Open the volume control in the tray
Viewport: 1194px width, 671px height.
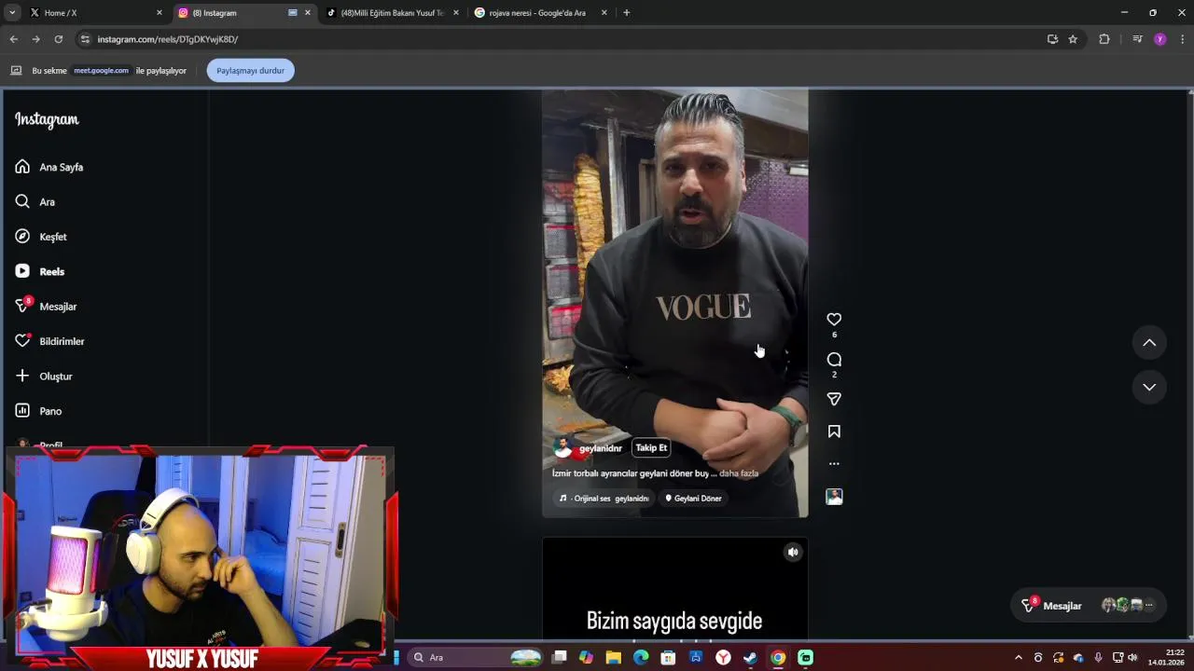(x=1133, y=657)
